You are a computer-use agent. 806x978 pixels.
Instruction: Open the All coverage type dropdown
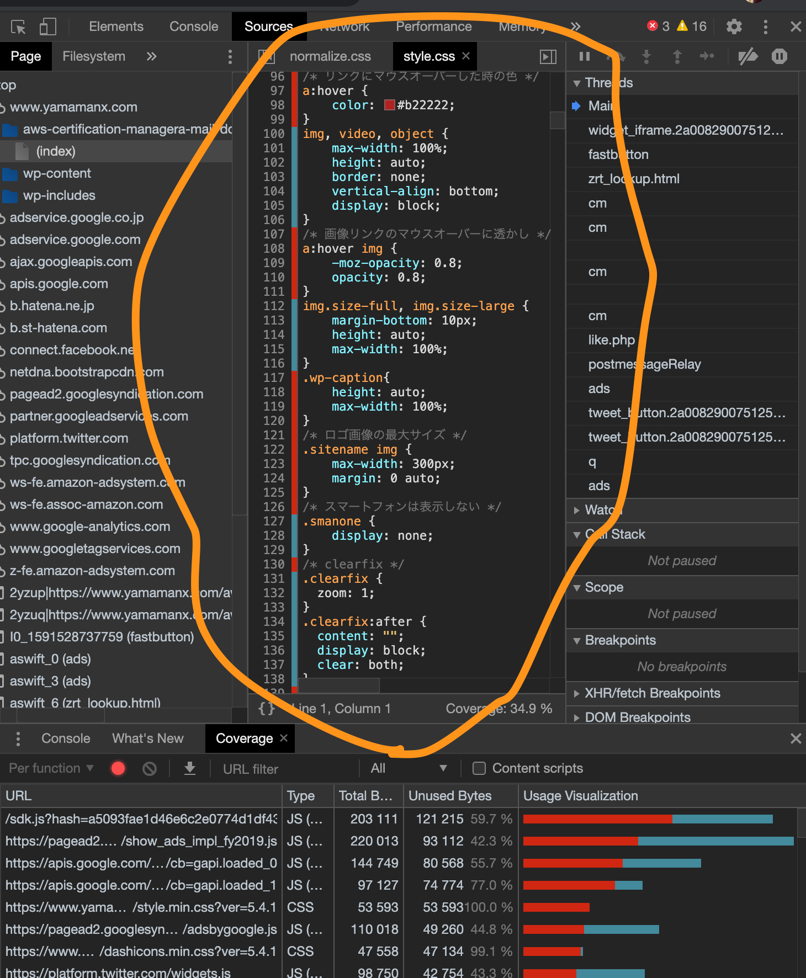point(408,768)
